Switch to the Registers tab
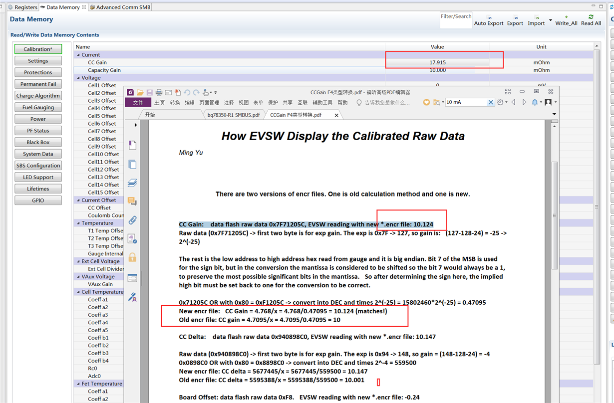The height and width of the screenshot is (403, 614). click(x=22, y=7)
